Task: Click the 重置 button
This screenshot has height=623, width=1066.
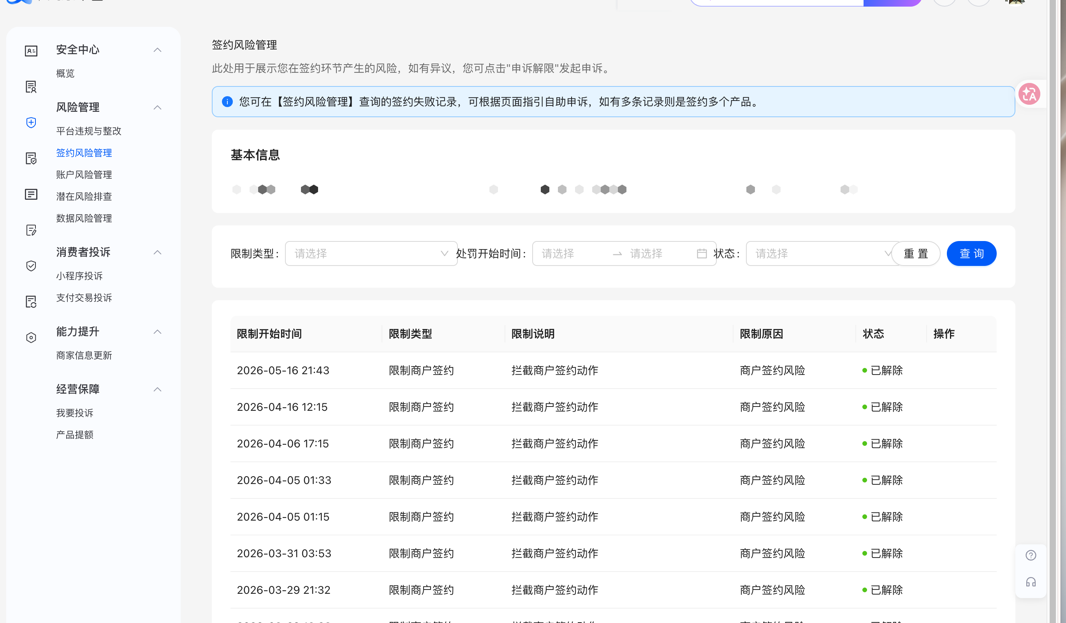Action: pos(916,253)
